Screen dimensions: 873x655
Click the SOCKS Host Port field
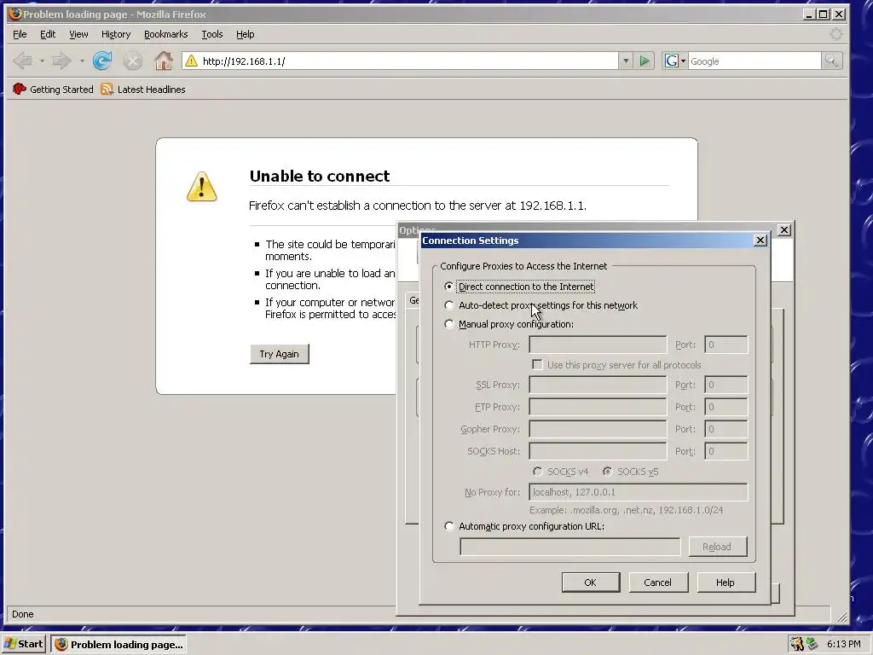tap(726, 451)
